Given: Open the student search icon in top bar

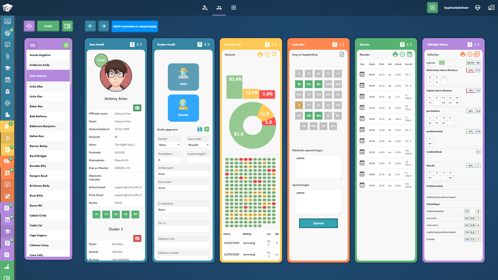Looking at the screenshot, I should 205,8.
